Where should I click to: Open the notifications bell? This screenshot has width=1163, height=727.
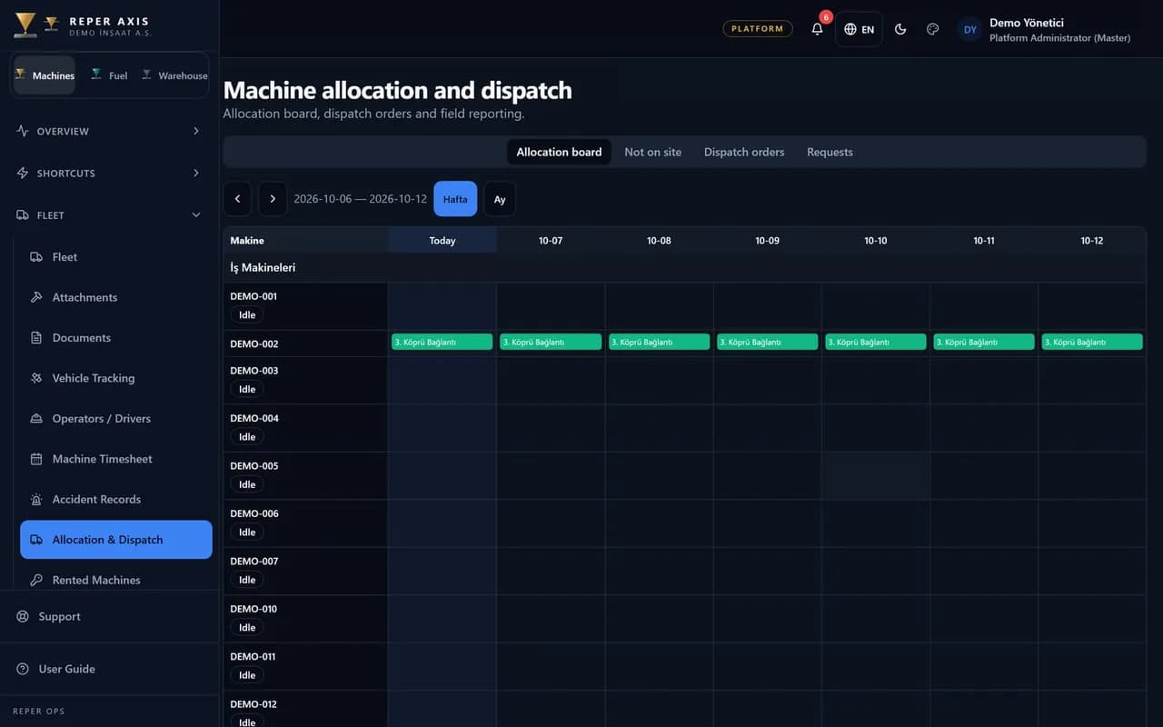point(817,29)
